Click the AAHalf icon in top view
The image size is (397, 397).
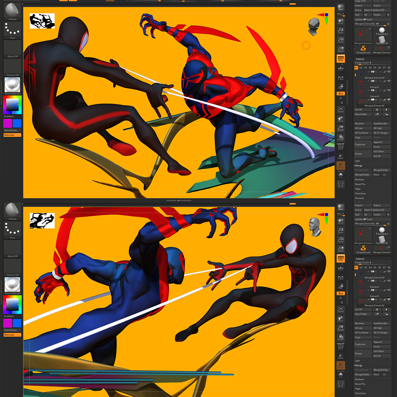tap(341, 49)
